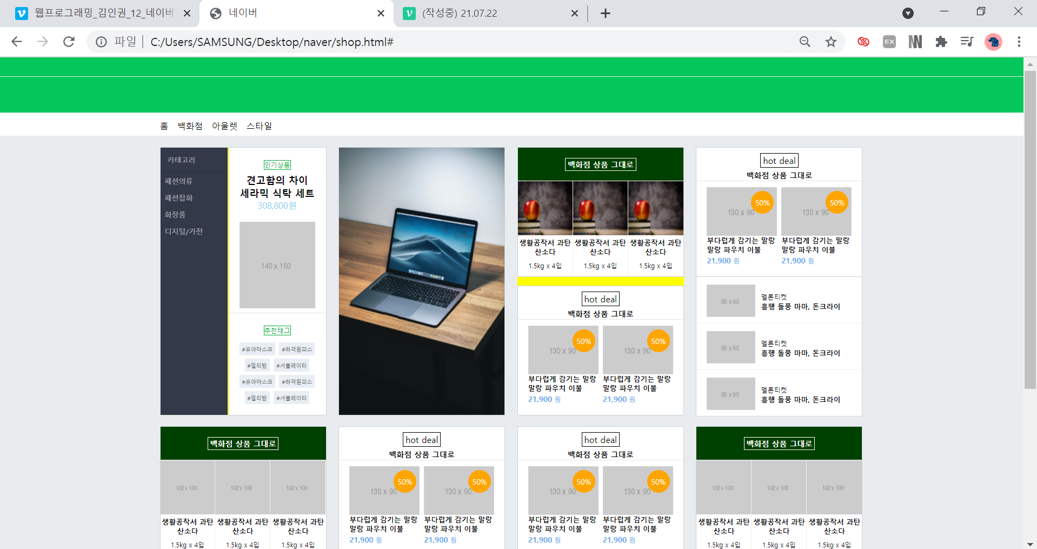The width and height of the screenshot is (1037, 549).
Task: Click the 카테고리 sidebar heading
Action: pyautogui.click(x=181, y=160)
